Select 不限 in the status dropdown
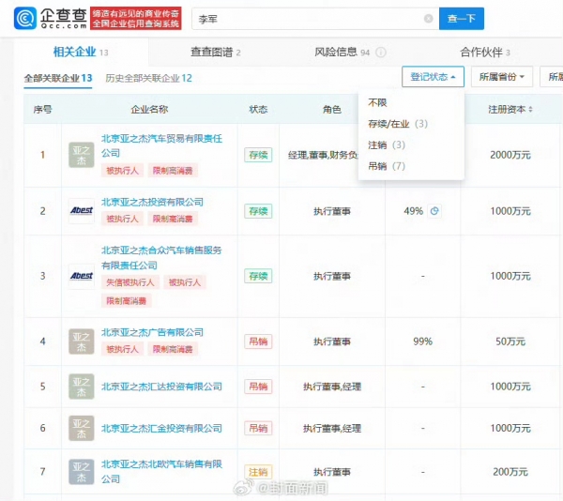Image resolution: width=563 pixels, height=501 pixels. [x=378, y=103]
